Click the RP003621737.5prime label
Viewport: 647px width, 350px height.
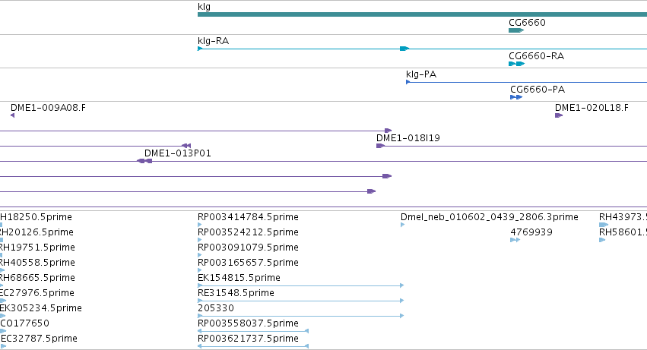pyautogui.click(x=248, y=339)
